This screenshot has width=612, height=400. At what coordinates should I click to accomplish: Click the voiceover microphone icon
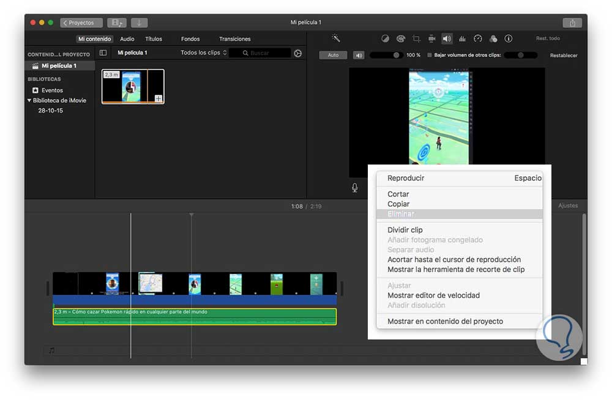354,188
